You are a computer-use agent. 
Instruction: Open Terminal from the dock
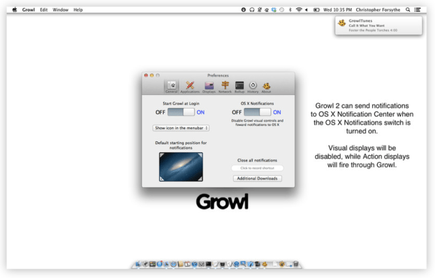(209, 264)
